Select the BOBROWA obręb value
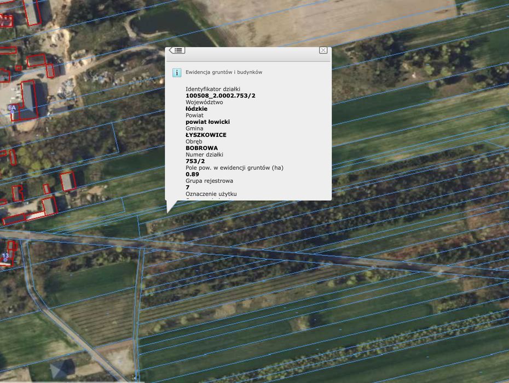Screen dimensions: 509x383 point(201,148)
